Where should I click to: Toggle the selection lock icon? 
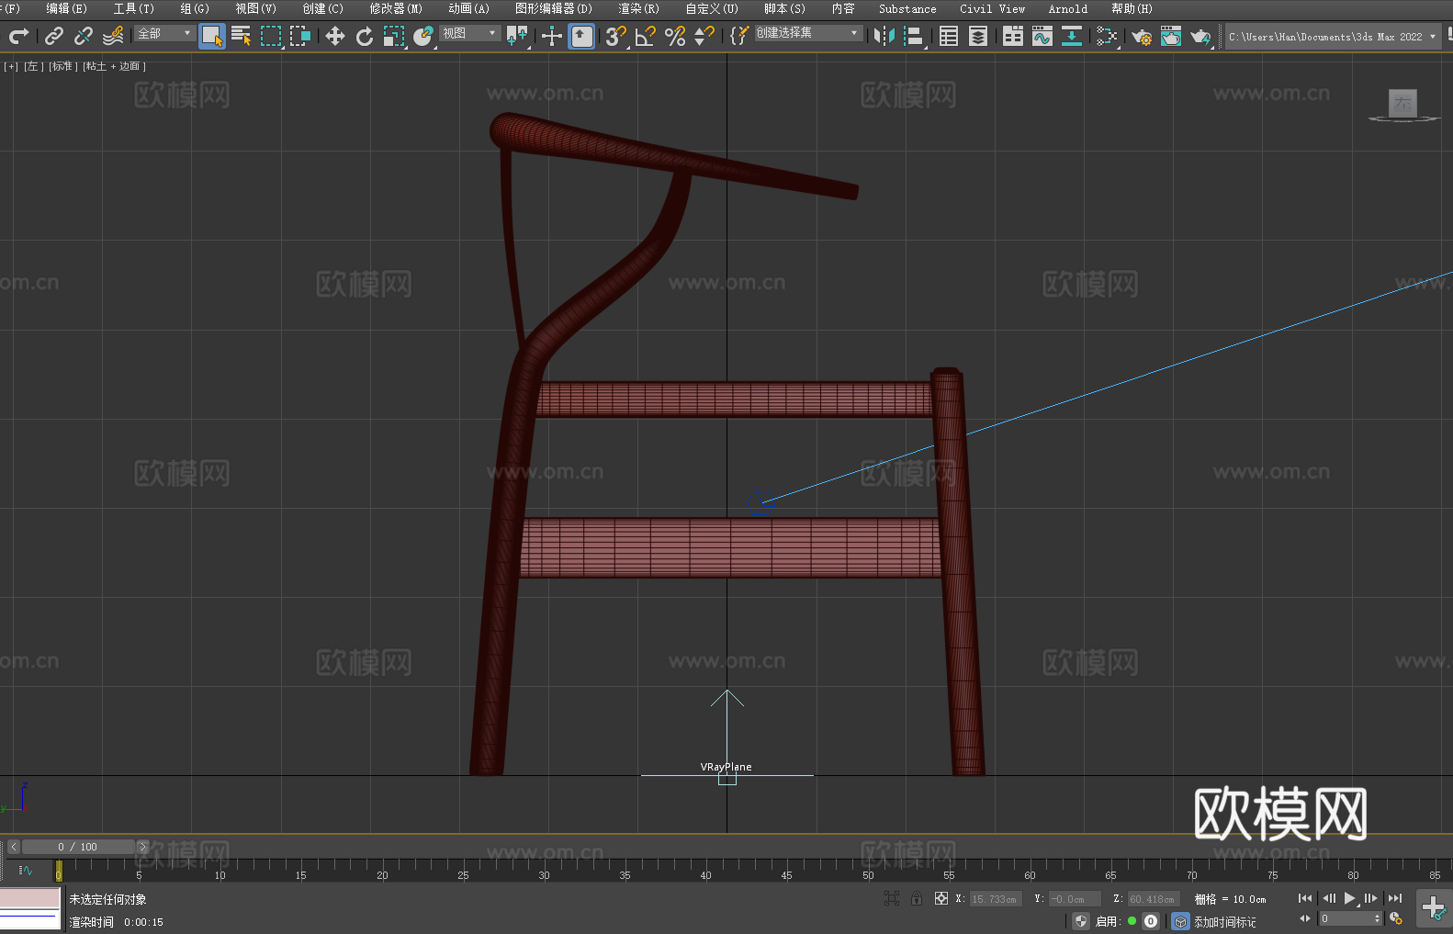tap(917, 898)
